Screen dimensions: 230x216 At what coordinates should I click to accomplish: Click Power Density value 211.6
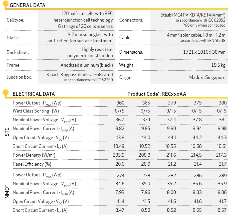[x=171, y=155]
